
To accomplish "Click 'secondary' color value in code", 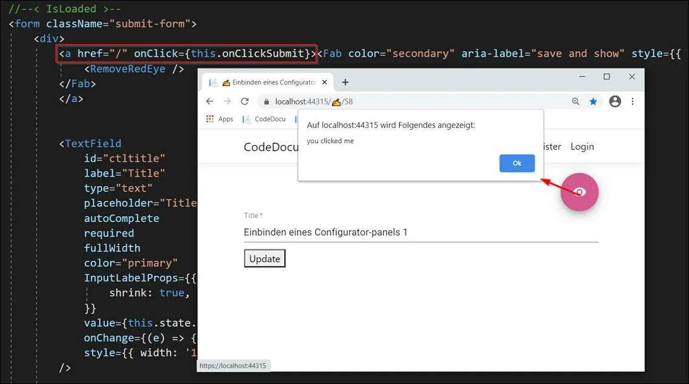I will pos(420,53).
